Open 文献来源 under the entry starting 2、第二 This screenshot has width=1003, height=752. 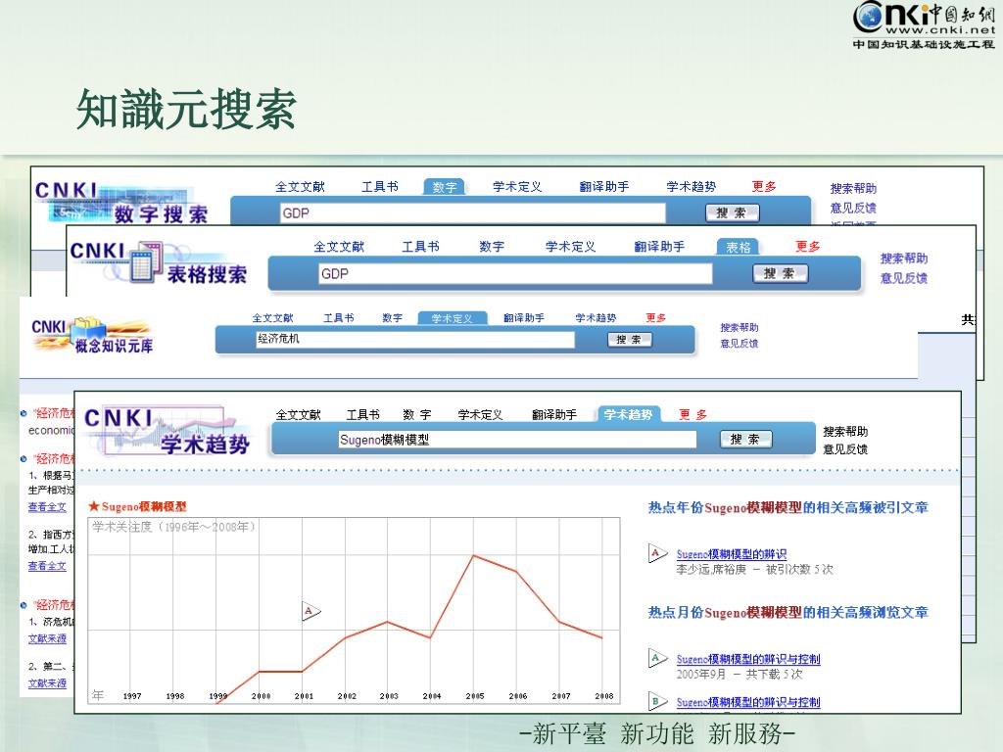pyautogui.click(x=47, y=682)
